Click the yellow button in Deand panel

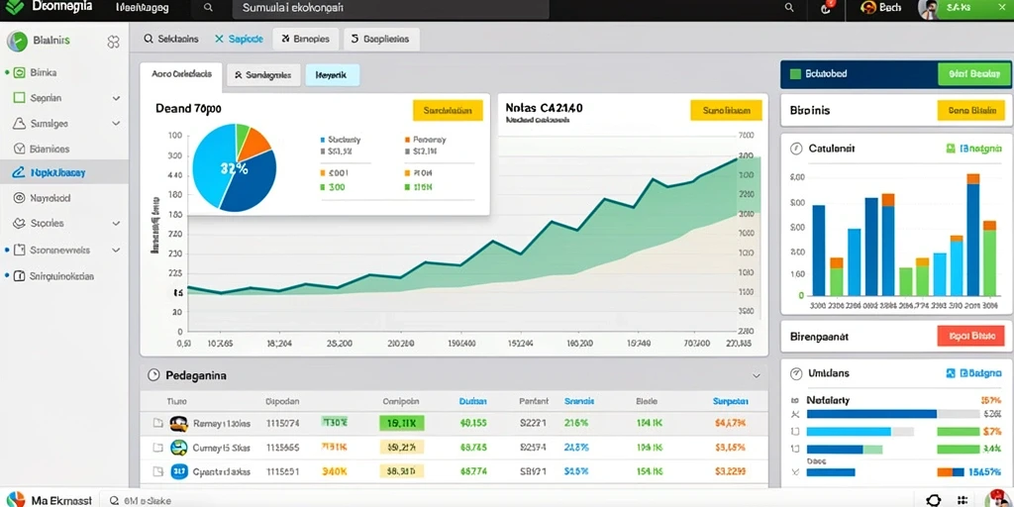(x=448, y=111)
